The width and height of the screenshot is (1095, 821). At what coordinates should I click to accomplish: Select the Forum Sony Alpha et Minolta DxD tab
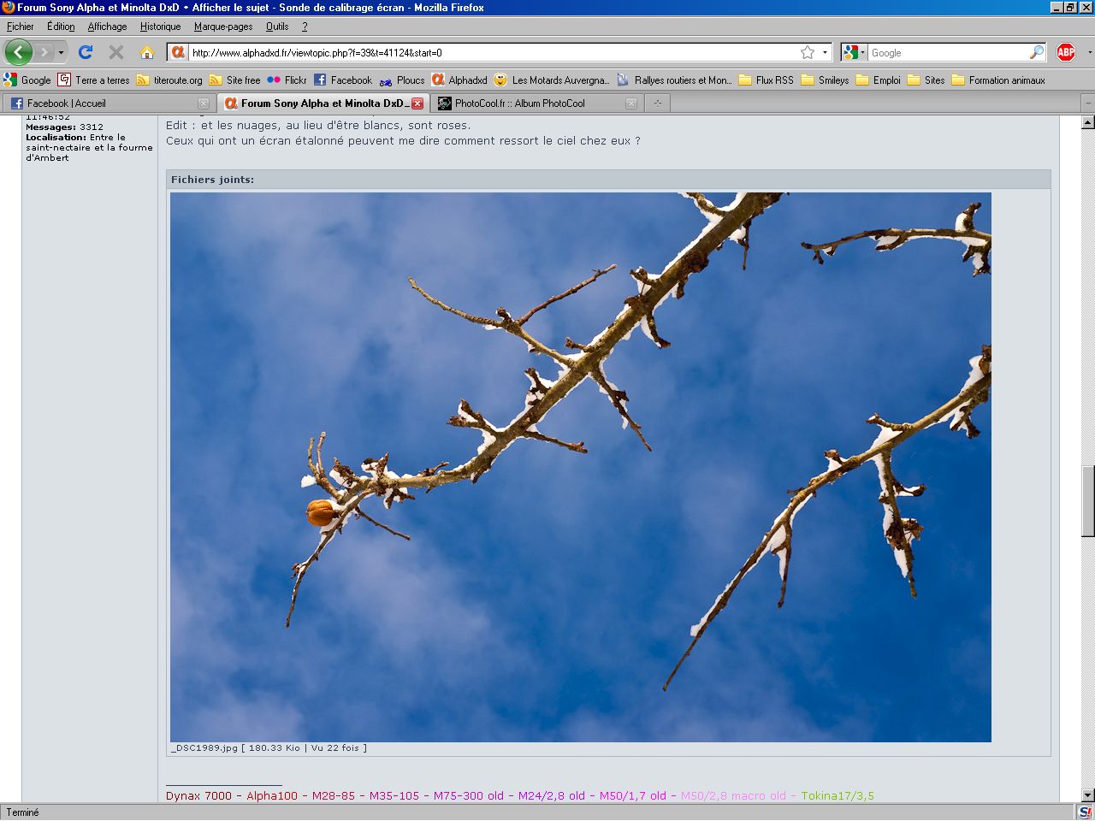pos(323,103)
